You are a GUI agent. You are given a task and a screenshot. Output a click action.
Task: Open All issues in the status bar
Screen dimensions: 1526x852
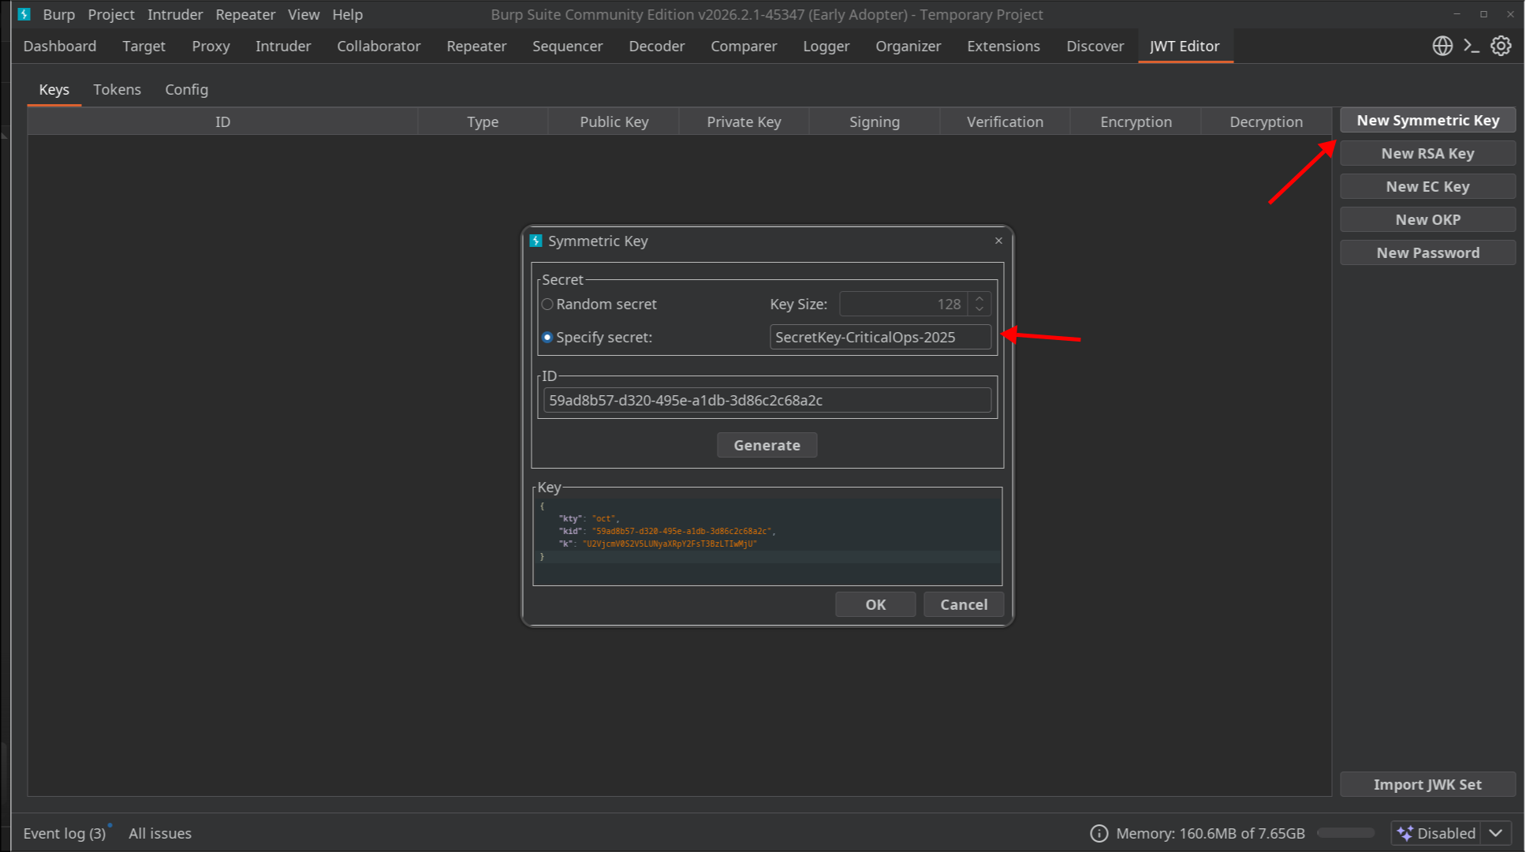(160, 833)
